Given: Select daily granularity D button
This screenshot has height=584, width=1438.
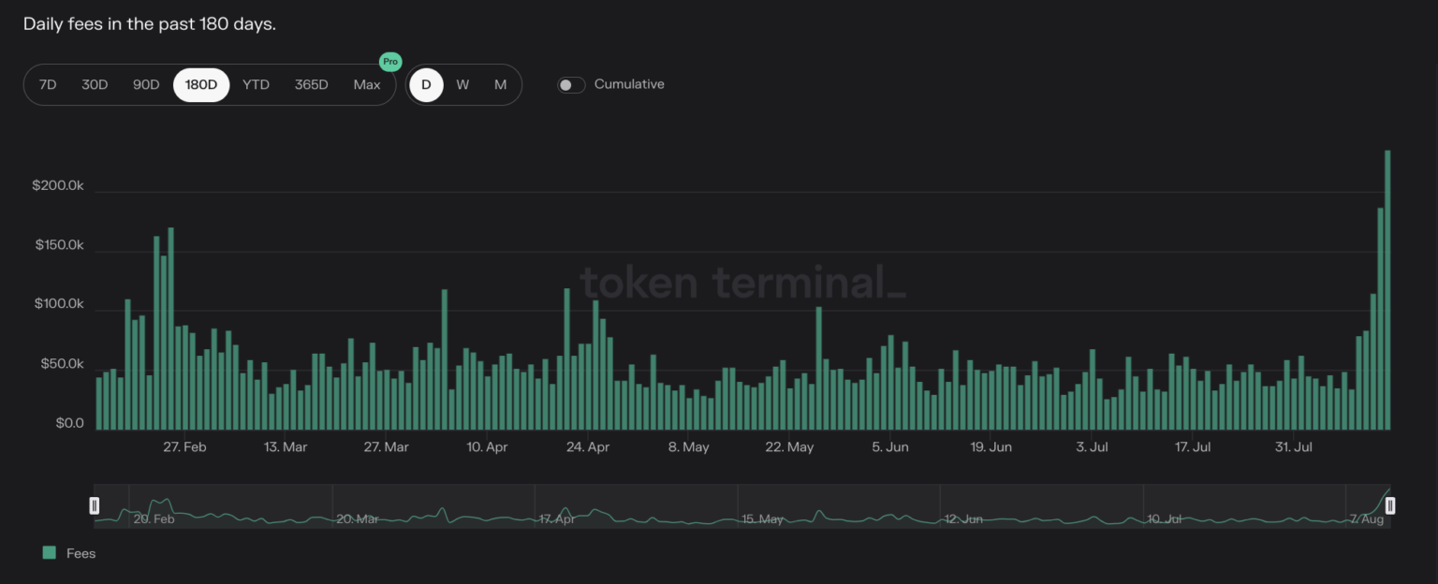Looking at the screenshot, I should click(426, 85).
